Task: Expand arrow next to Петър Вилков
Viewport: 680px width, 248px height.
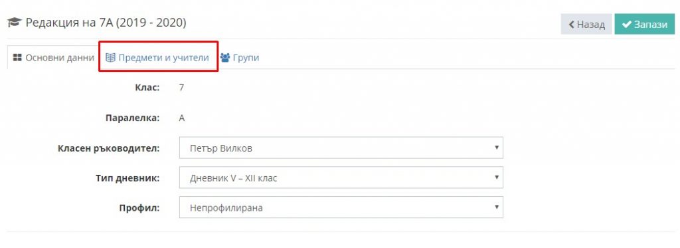Action: (x=497, y=147)
